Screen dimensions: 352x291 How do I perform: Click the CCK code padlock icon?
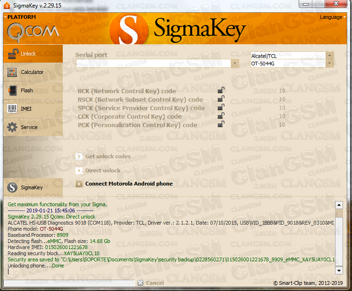[x=221, y=115]
